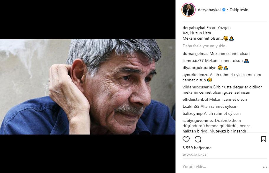This screenshot has height=173, width=269.
Task: Open deryabaykal username in caption
Action: tap(194, 28)
